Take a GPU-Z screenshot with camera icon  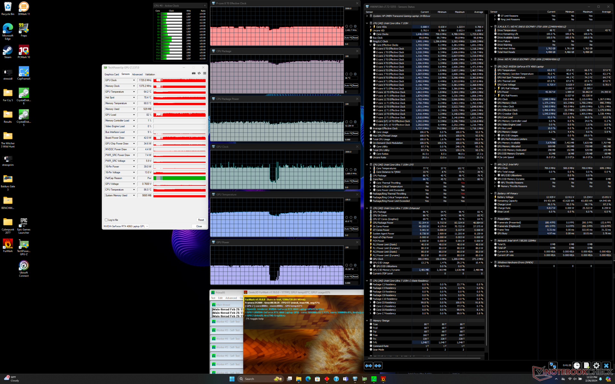(193, 73)
